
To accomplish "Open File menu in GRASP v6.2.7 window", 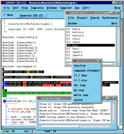I will tap(71, 18).
